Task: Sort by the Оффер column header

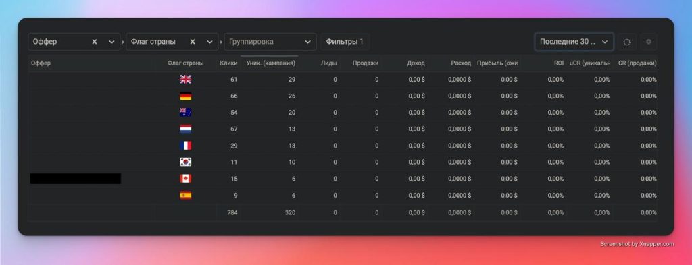Action: click(41, 63)
